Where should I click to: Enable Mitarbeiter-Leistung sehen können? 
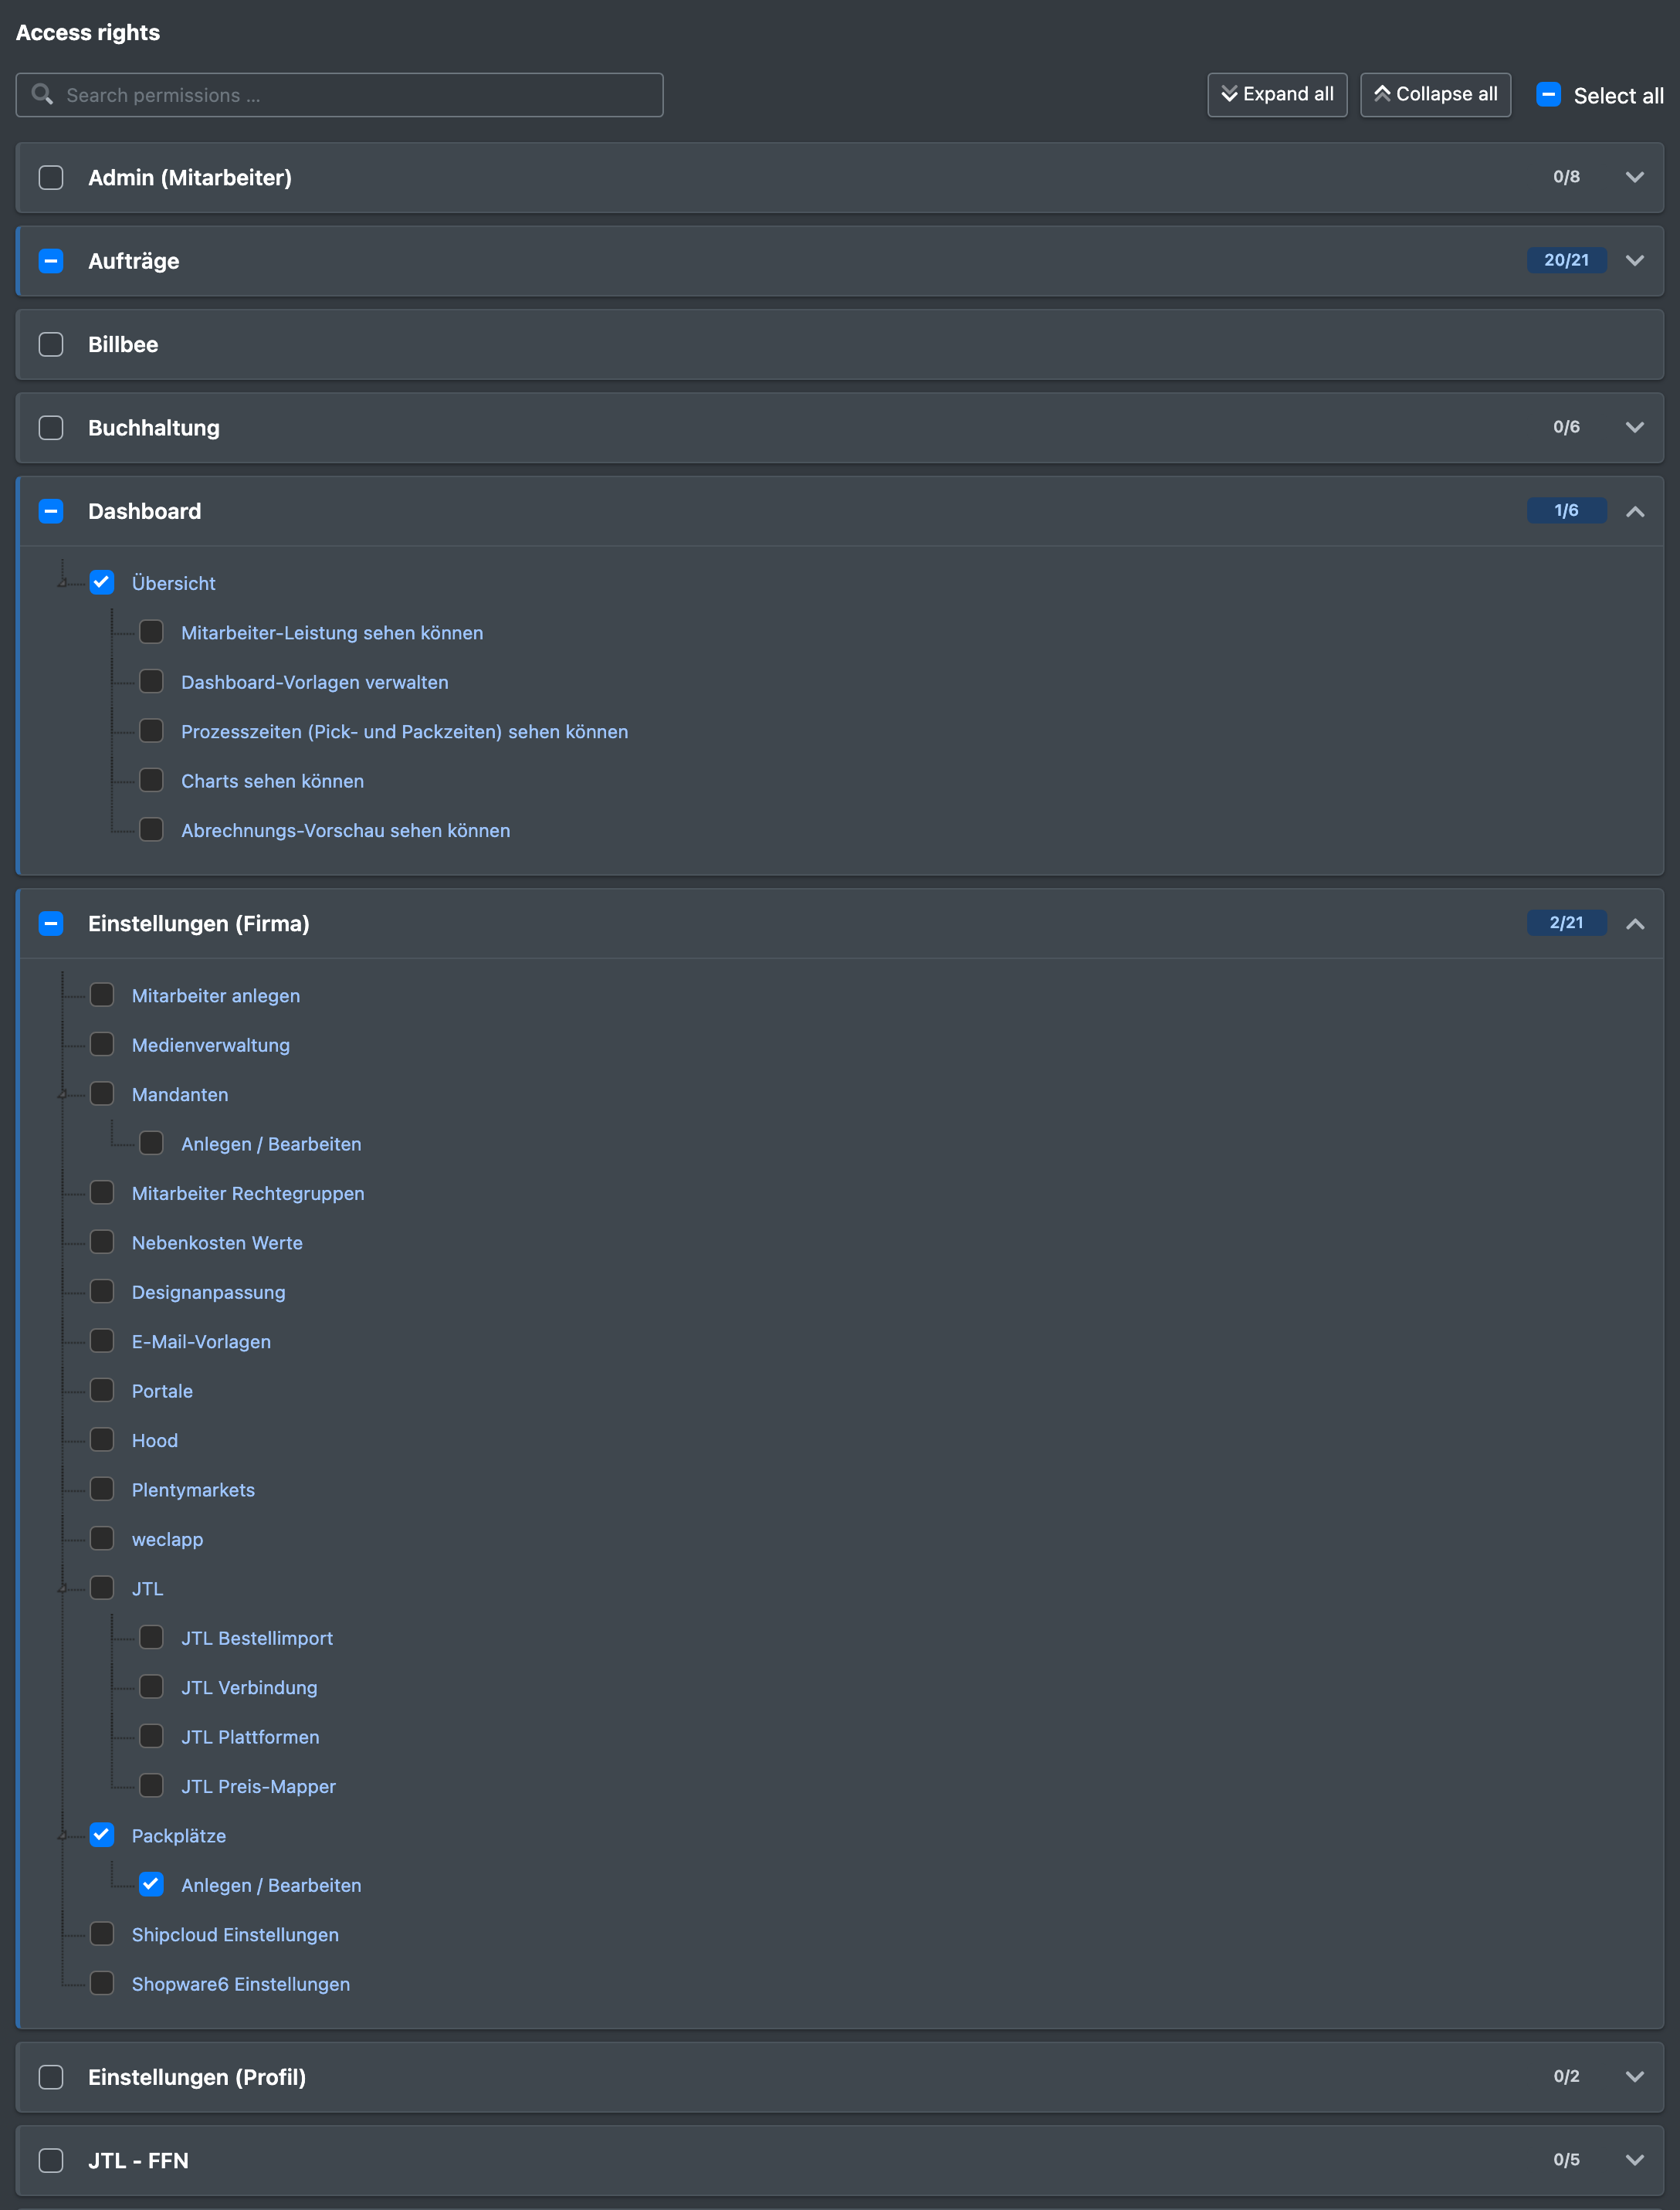coord(151,631)
